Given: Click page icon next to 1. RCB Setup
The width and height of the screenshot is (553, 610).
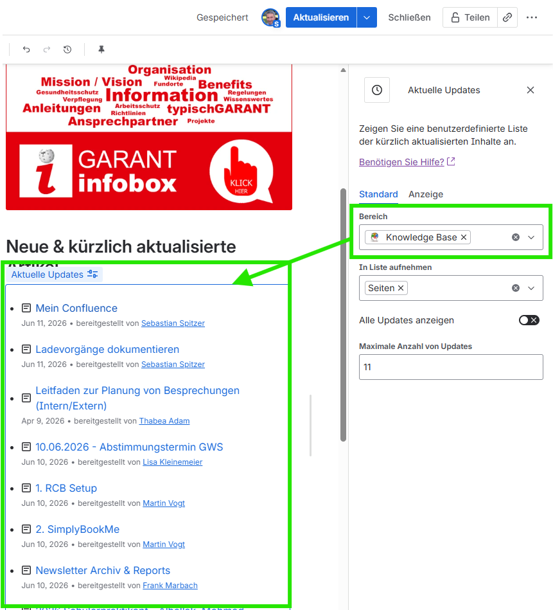Looking at the screenshot, I should coord(26,488).
